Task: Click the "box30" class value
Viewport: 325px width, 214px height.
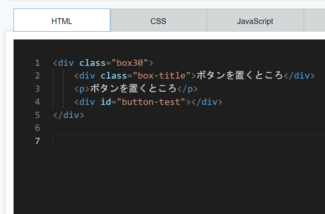Action: (130, 63)
